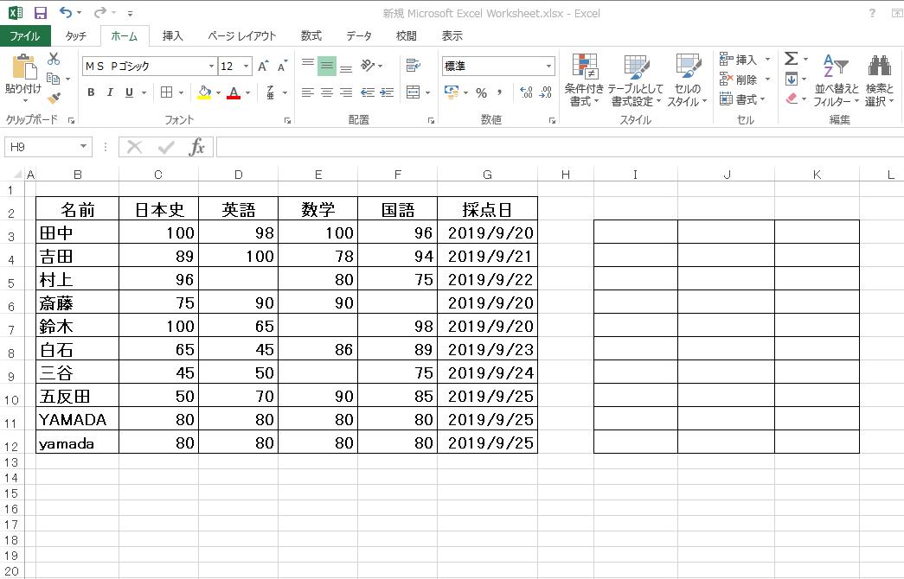904x579 pixels.
Task: Click the Cut scissors icon
Action: pos(54,59)
